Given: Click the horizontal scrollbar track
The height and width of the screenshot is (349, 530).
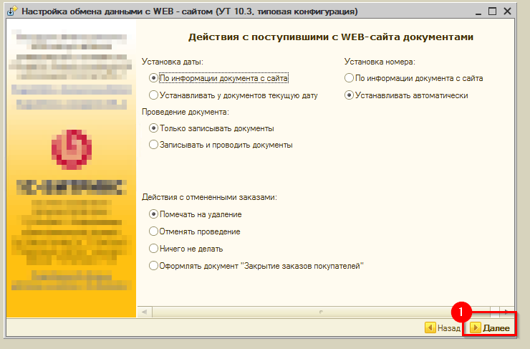Looking at the screenshot, I should 301,312.
